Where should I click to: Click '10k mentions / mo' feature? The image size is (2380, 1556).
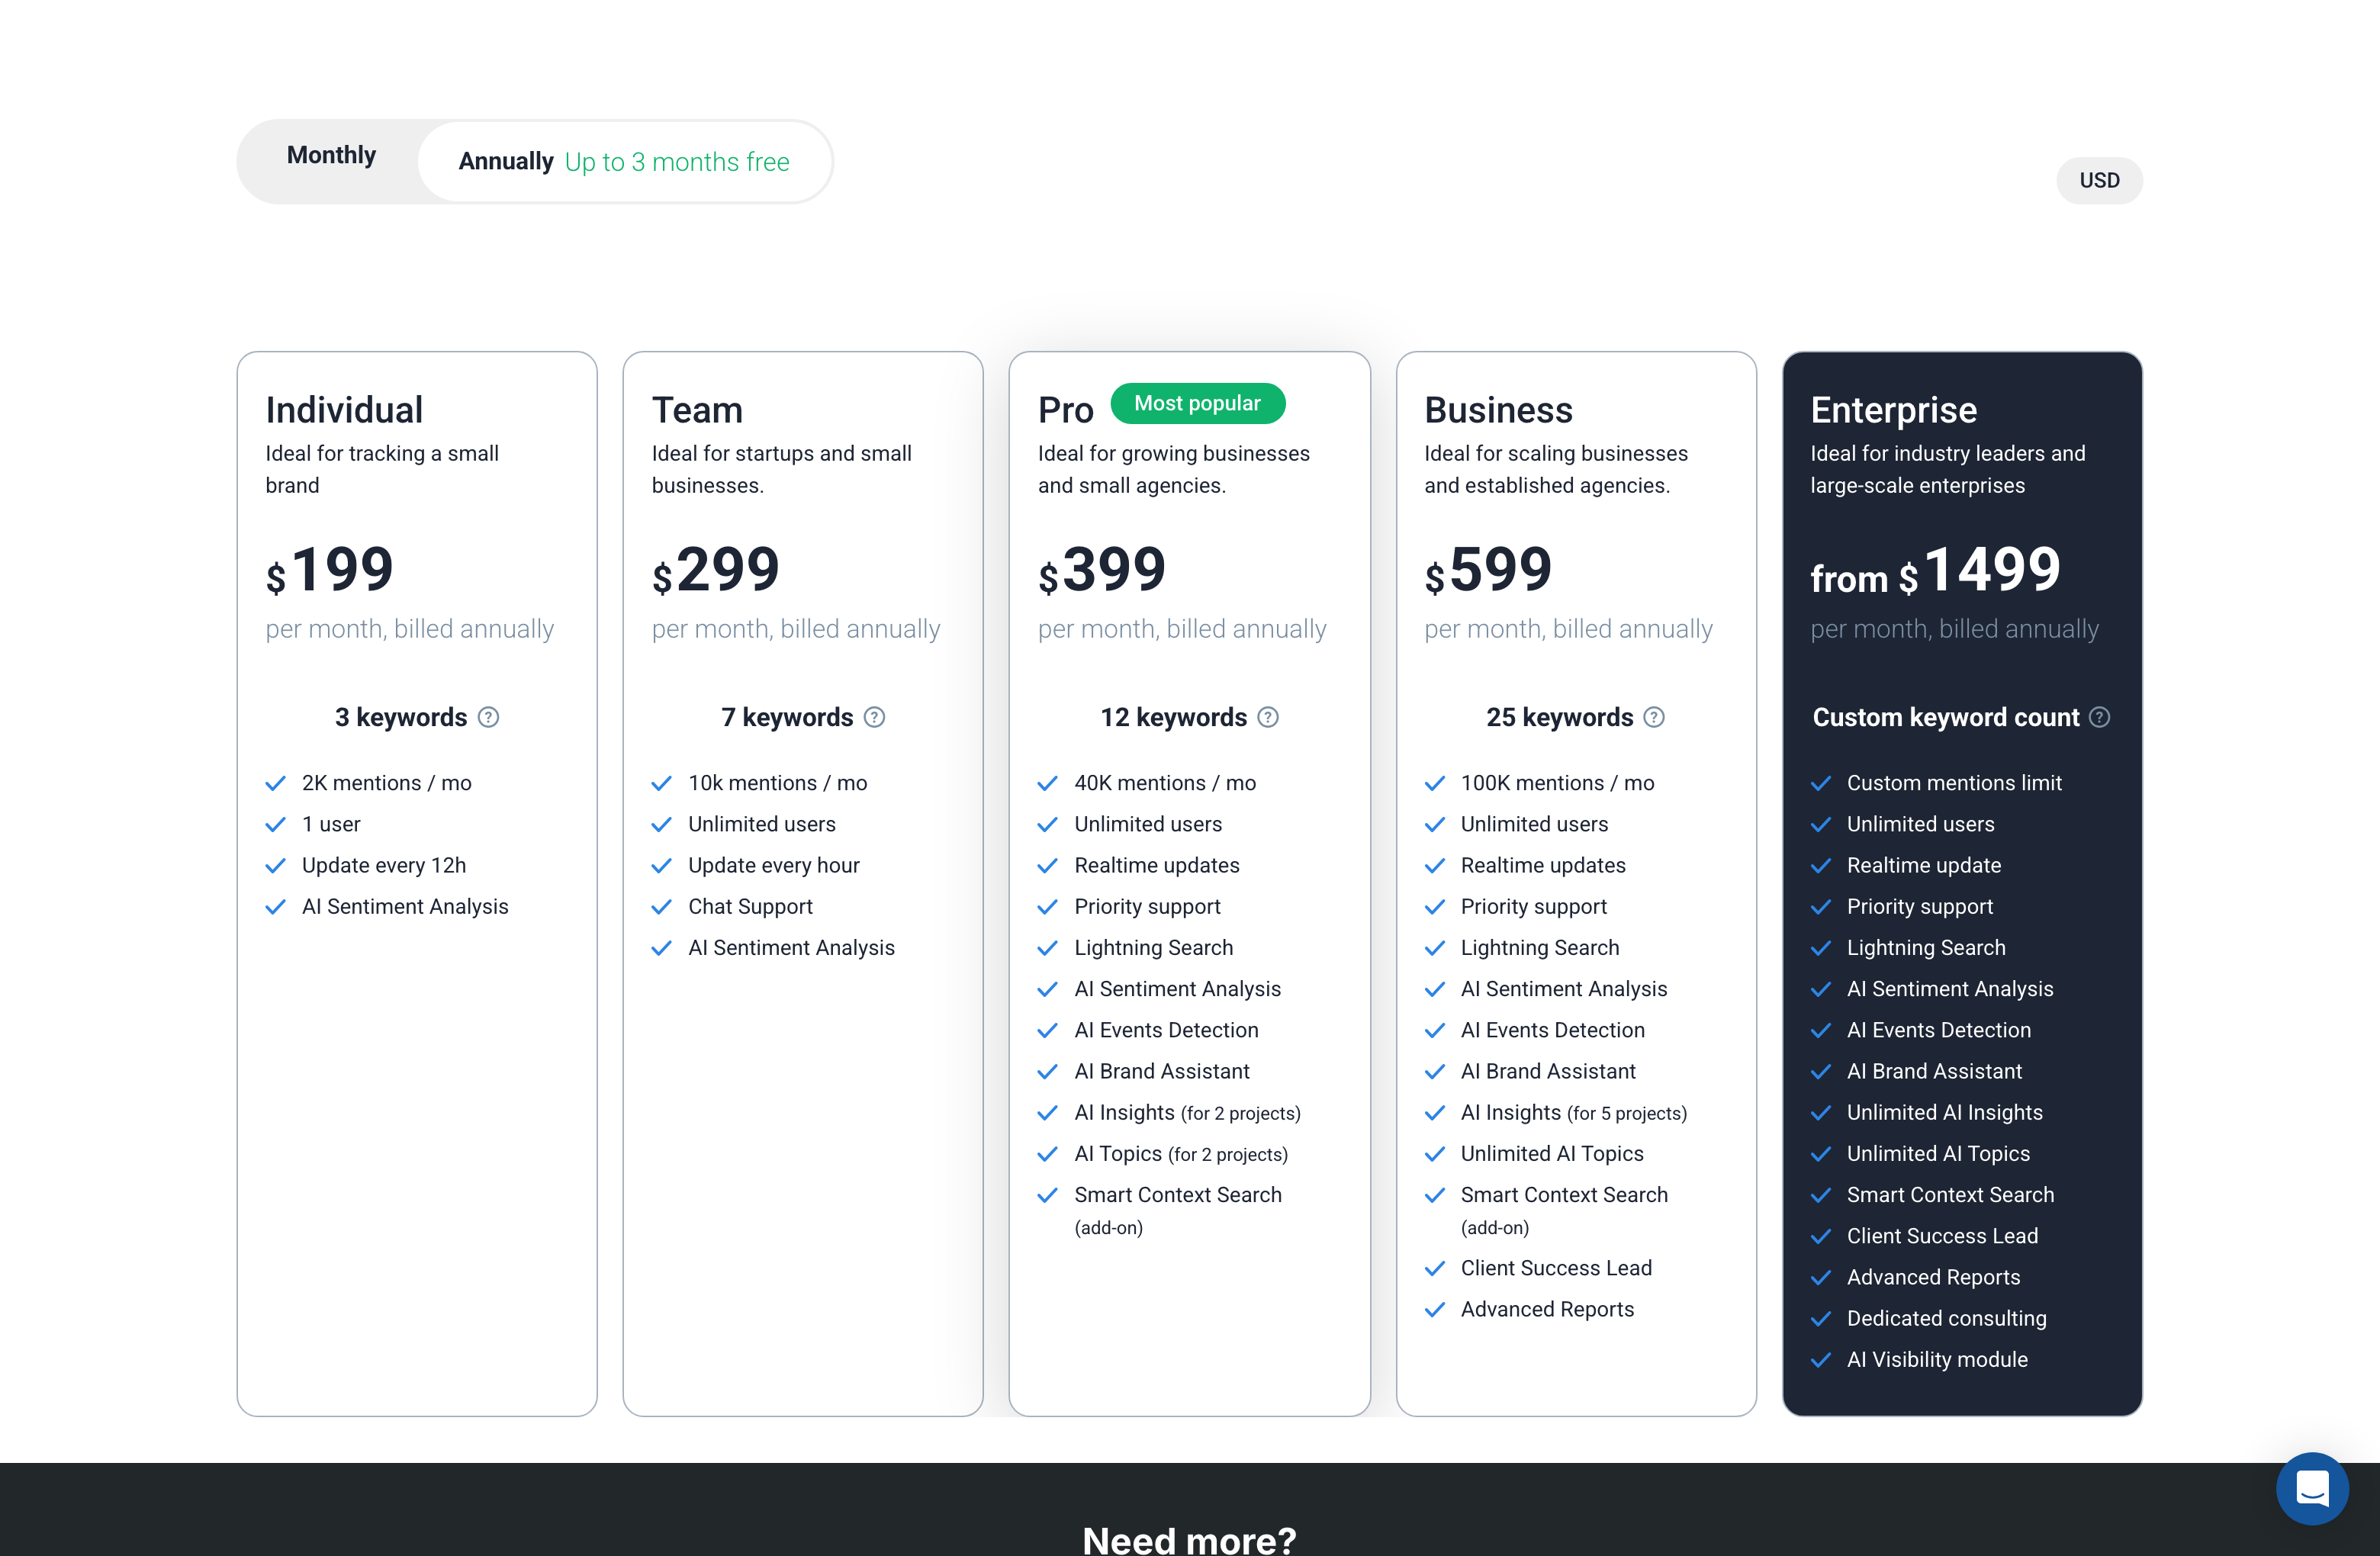[x=777, y=783]
